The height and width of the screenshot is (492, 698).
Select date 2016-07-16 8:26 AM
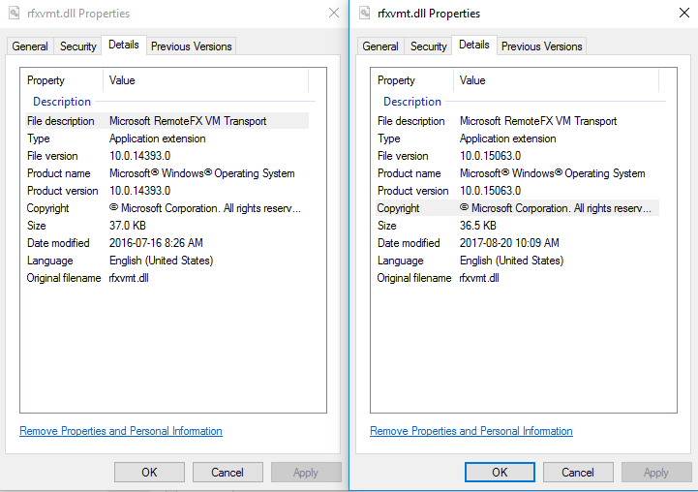(x=156, y=243)
